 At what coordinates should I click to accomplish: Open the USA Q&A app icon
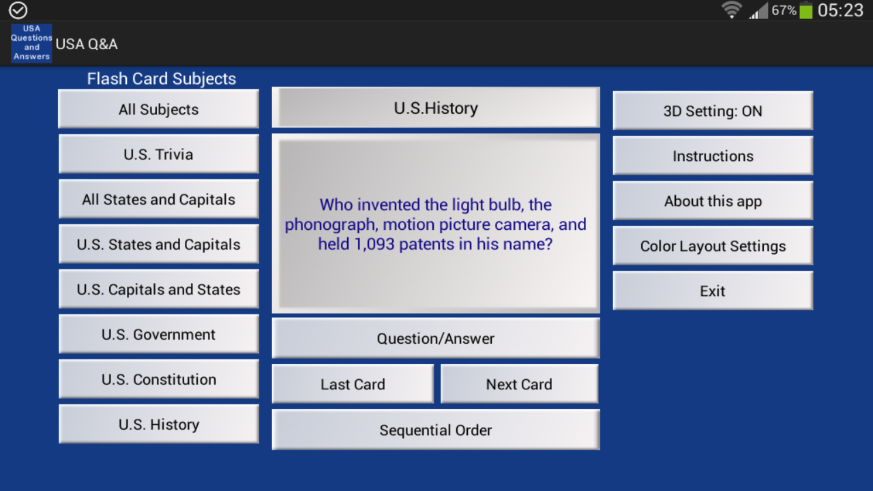click(x=31, y=43)
